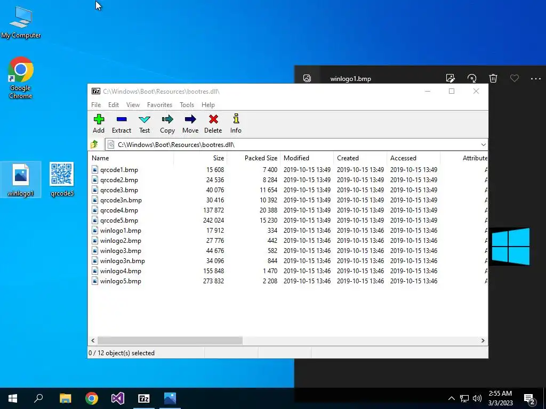
Task: Open the Edit menu
Action: click(x=114, y=105)
